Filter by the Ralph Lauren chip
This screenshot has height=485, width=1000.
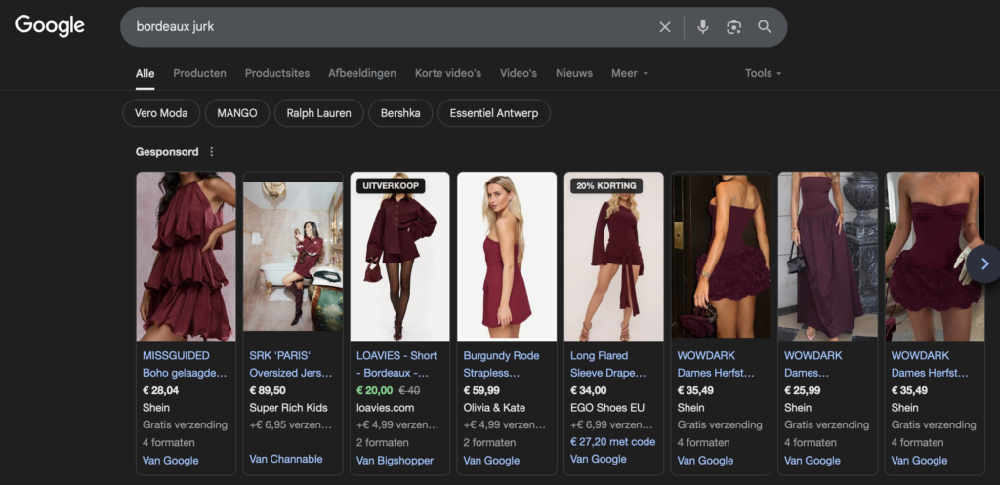pyautogui.click(x=319, y=113)
